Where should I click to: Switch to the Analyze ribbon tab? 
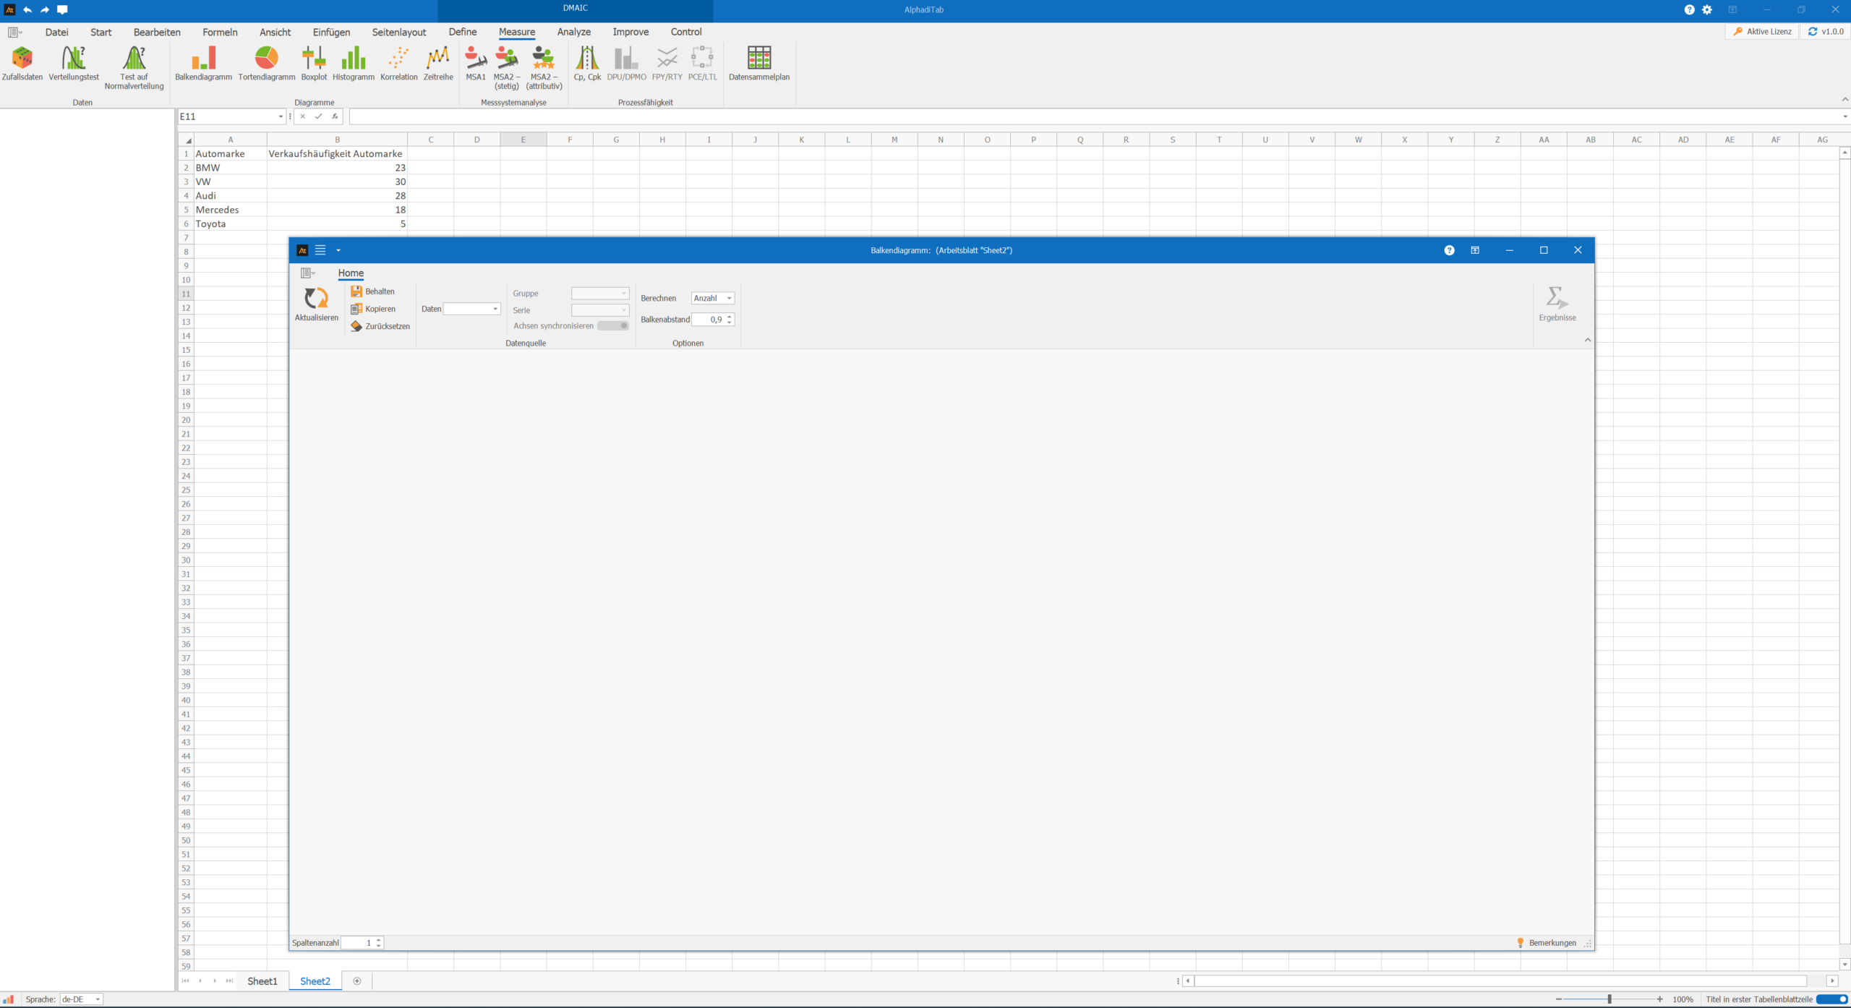pos(573,32)
